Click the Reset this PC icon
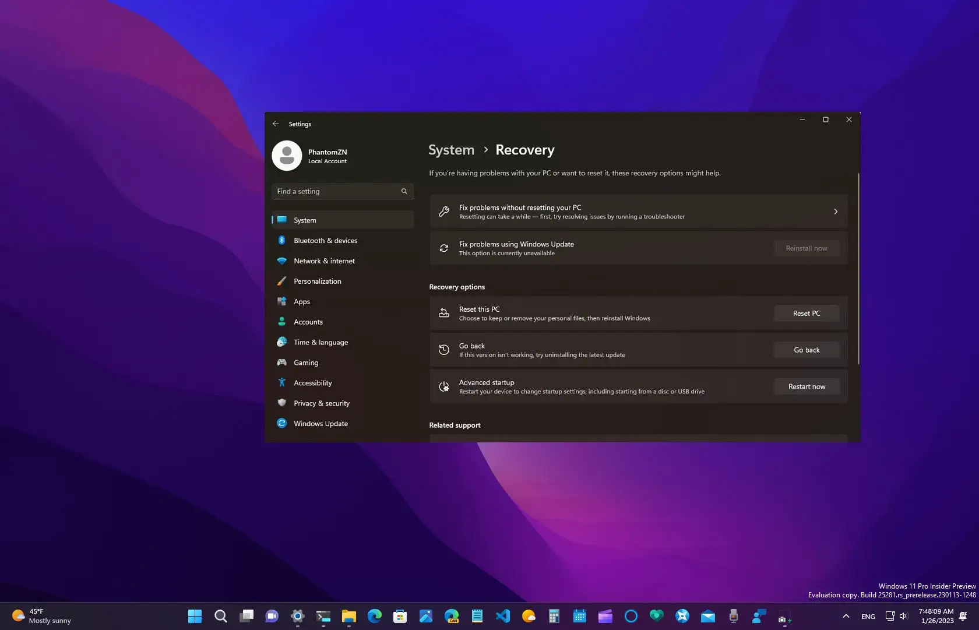The image size is (979, 630). click(444, 313)
